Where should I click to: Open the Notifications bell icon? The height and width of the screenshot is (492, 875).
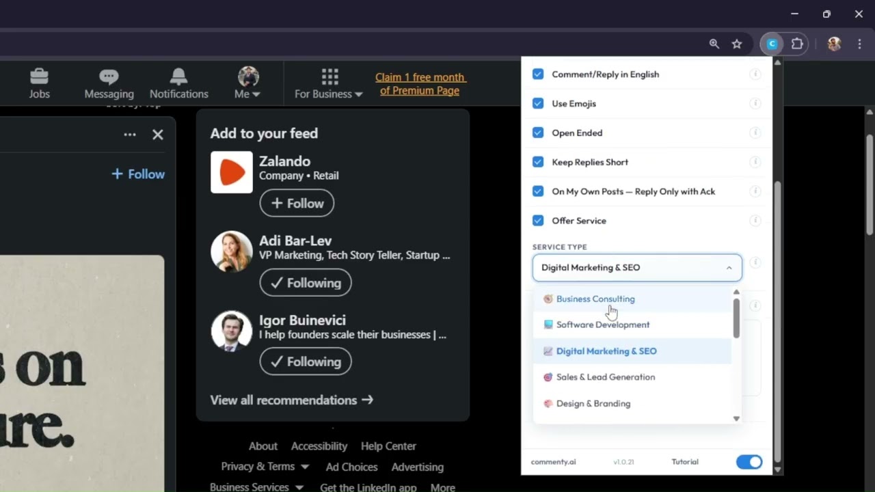pos(178,84)
